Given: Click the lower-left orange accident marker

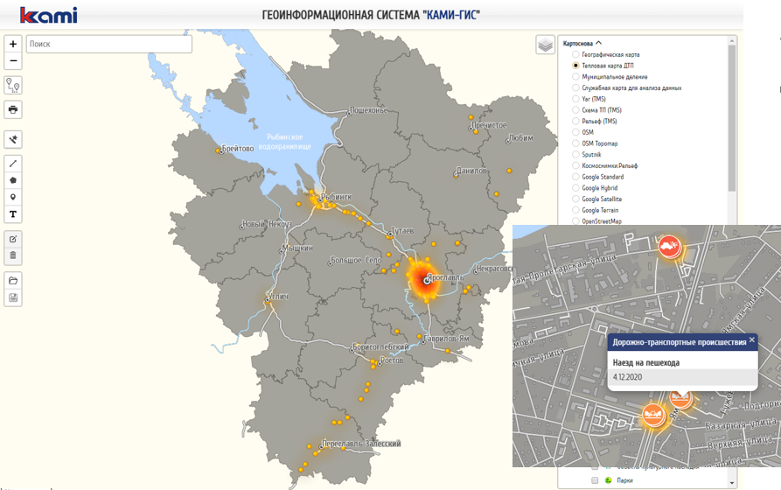Looking at the screenshot, I should 653,415.
